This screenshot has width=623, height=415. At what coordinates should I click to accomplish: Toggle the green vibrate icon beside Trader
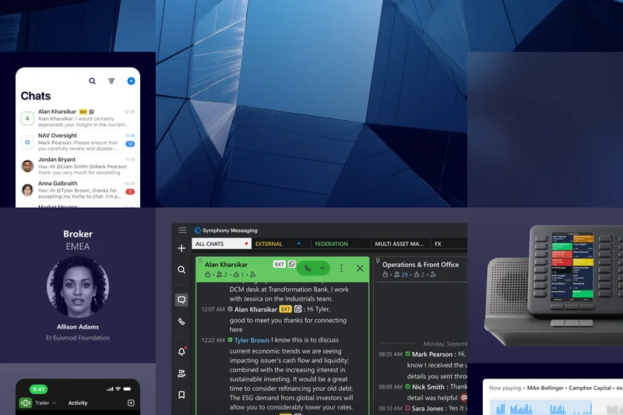(x=25, y=403)
